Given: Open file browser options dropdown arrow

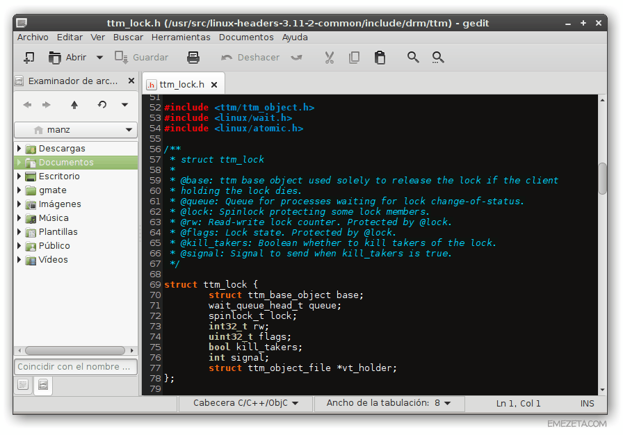Looking at the screenshot, I should [124, 105].
